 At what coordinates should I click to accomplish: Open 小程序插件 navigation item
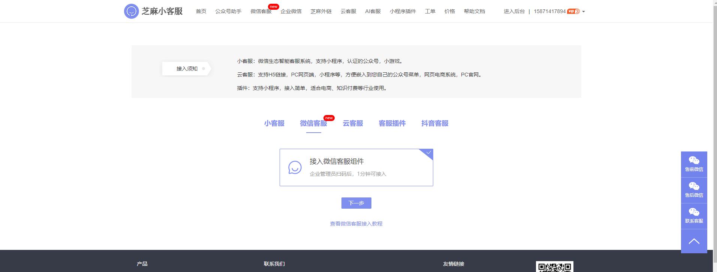[x=403, y=11]
